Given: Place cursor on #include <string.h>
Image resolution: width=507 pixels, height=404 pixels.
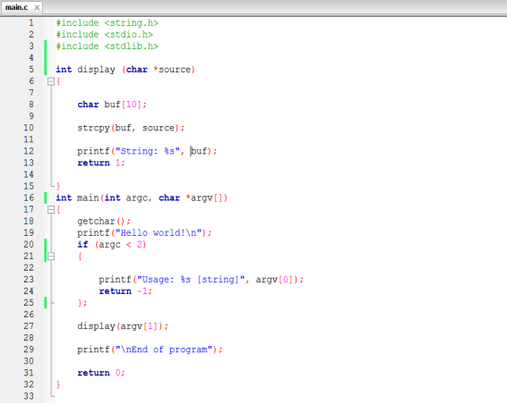Looking at the screenshot, I should click(x=107, y=23).
